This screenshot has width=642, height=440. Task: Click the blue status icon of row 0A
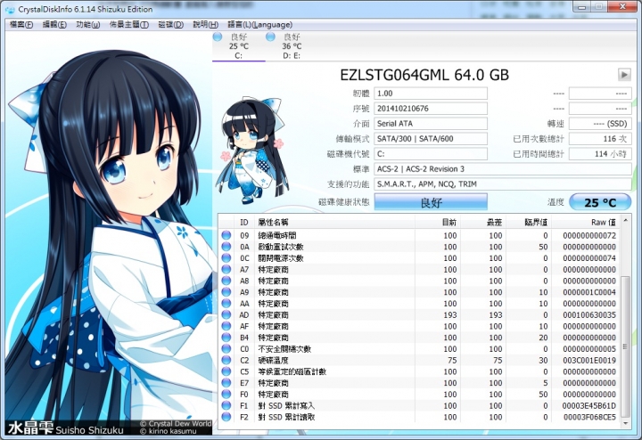(x=226, y=247)
